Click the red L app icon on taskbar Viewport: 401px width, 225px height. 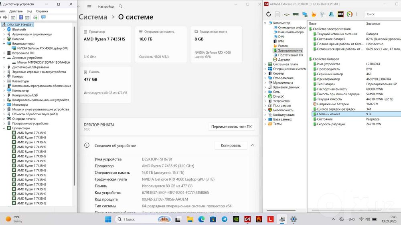click(x=270, y=219)
